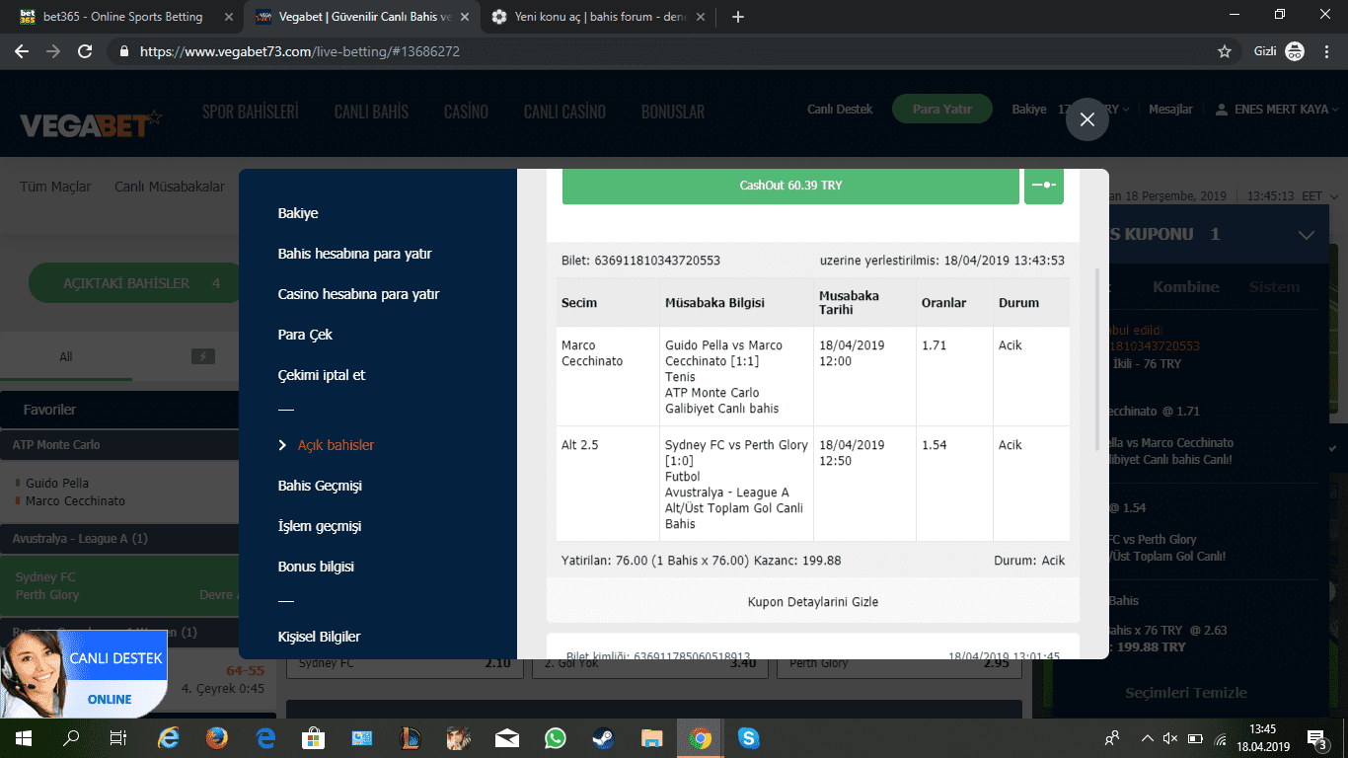
Task: Launch Microsoft Edge from taskbar
Action: pyautogui.click(x=265, y=737)
